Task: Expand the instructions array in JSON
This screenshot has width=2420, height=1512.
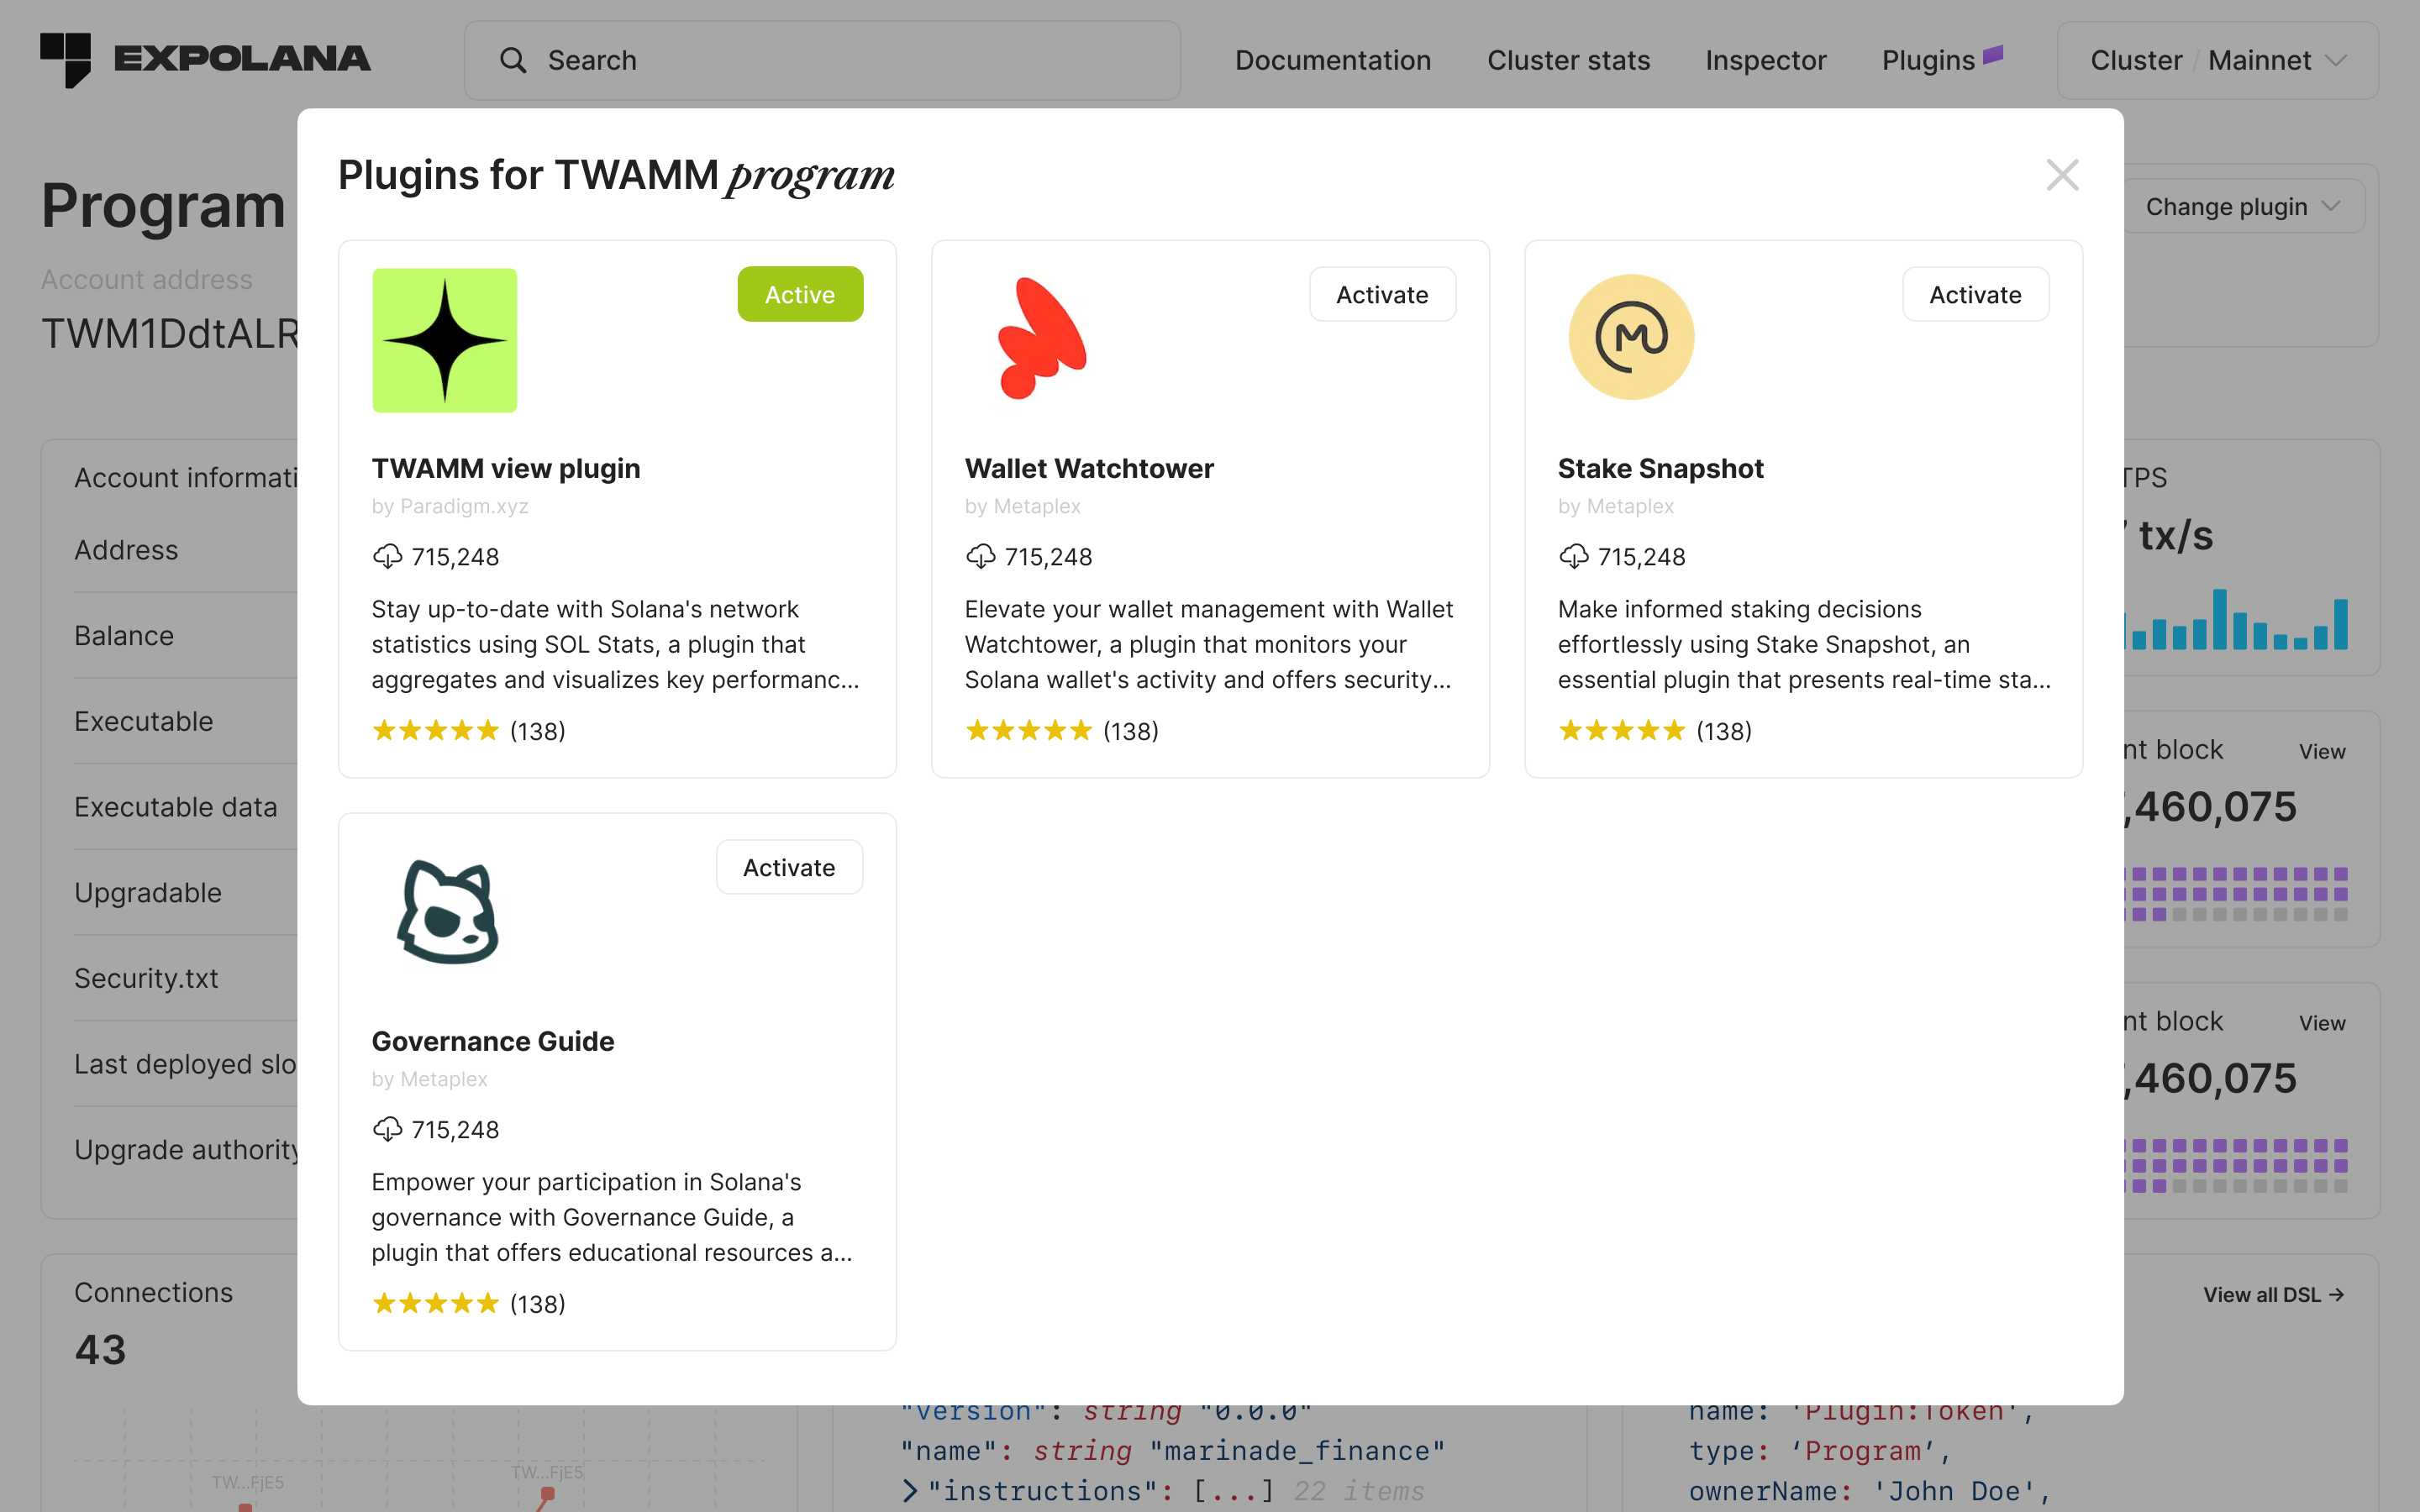Action: coord(909,1491)
